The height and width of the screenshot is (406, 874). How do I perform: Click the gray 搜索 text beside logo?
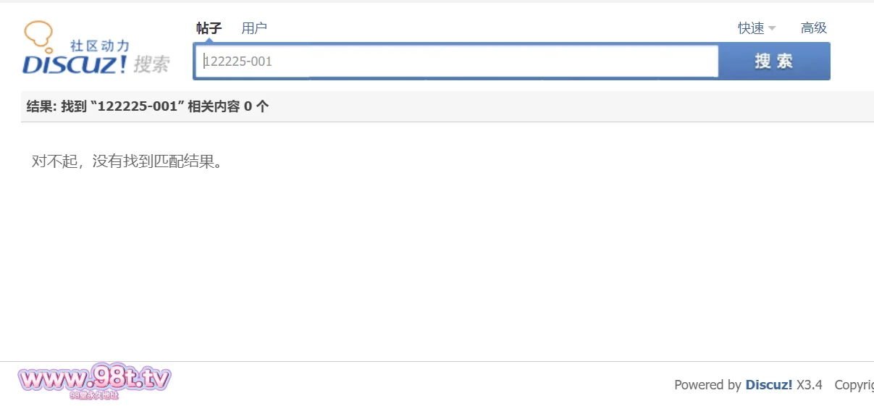(x=151, y=64)
